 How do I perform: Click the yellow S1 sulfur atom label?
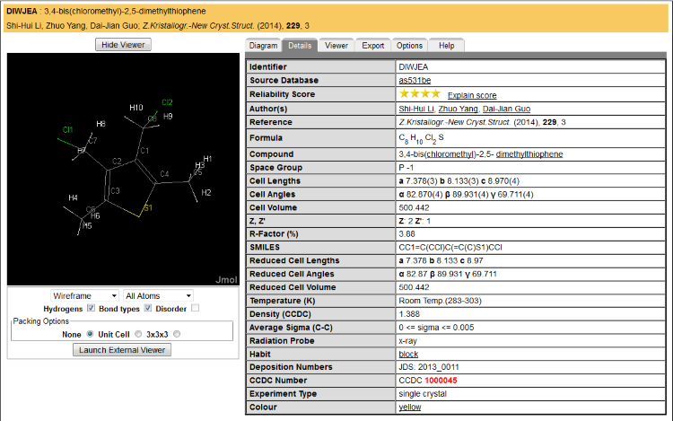click(147, 208)
